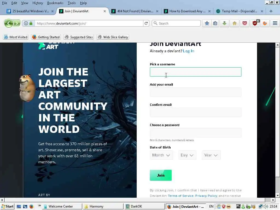This screenshot has width=280, height=210.
Task: Open the Terms of Service link
Action: (x=180, y=196)
